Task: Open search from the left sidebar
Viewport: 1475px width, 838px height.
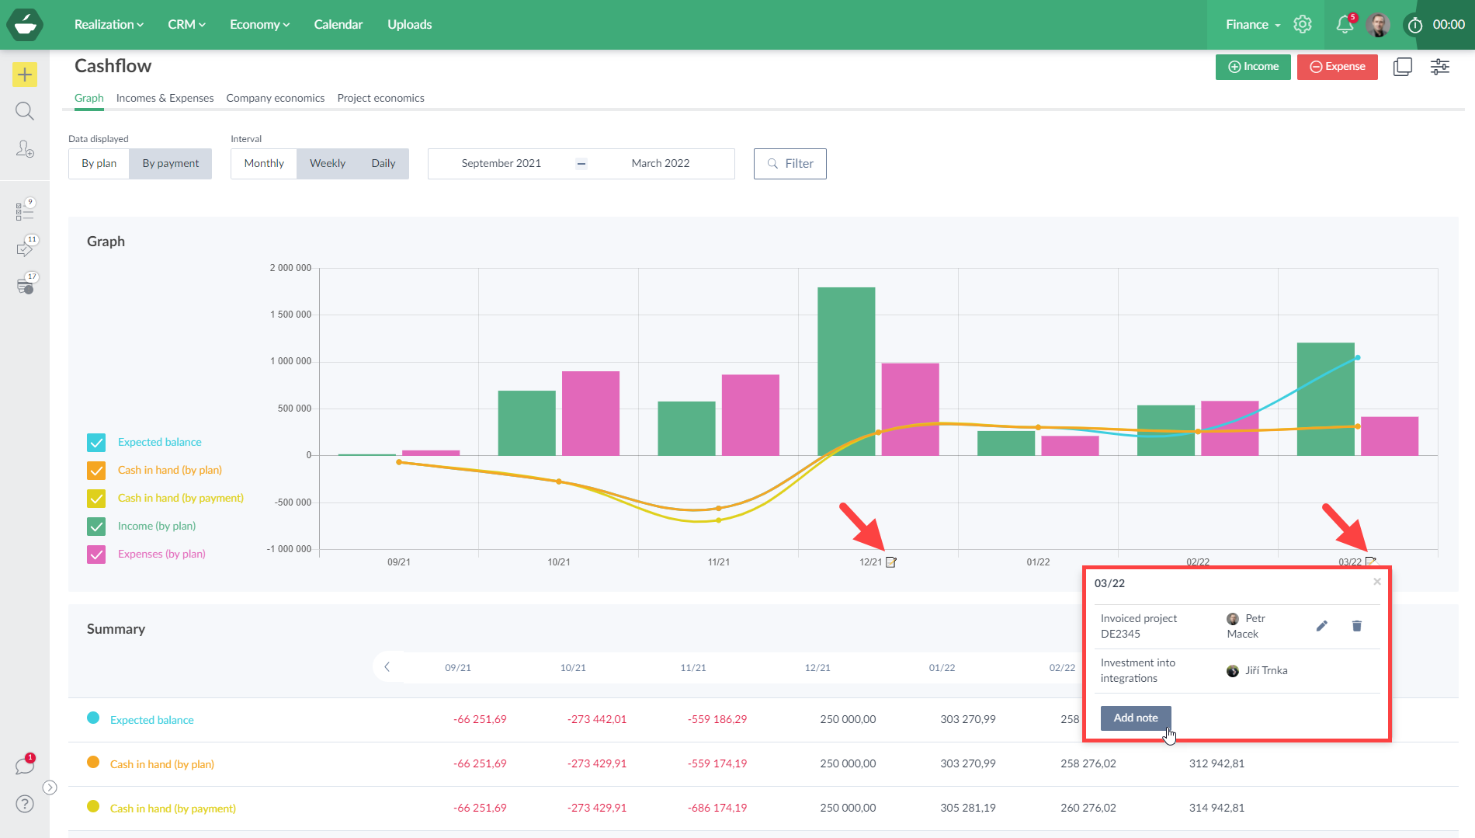Action: point(25,111)
